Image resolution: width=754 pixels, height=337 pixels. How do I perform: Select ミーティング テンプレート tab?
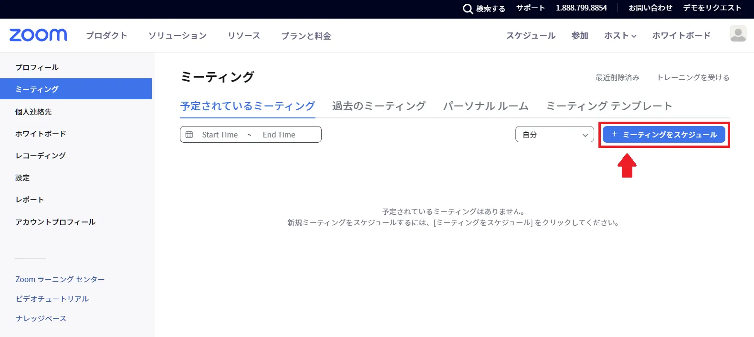pyautogui.click(x=609, y=106)
